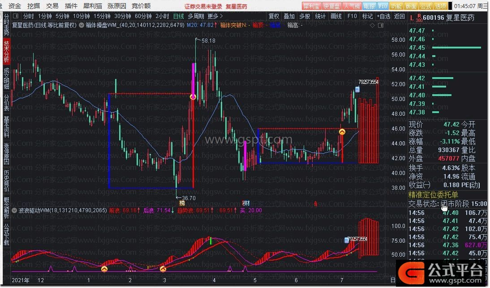Open the 基本资料 sidebar tab
This screenshot has width=490, height=288.
coord(7,127)
